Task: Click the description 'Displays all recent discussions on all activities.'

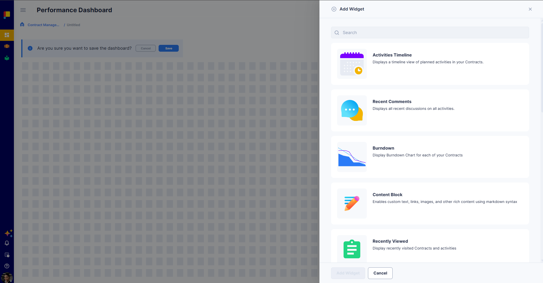Action: (x=413, y=109)
